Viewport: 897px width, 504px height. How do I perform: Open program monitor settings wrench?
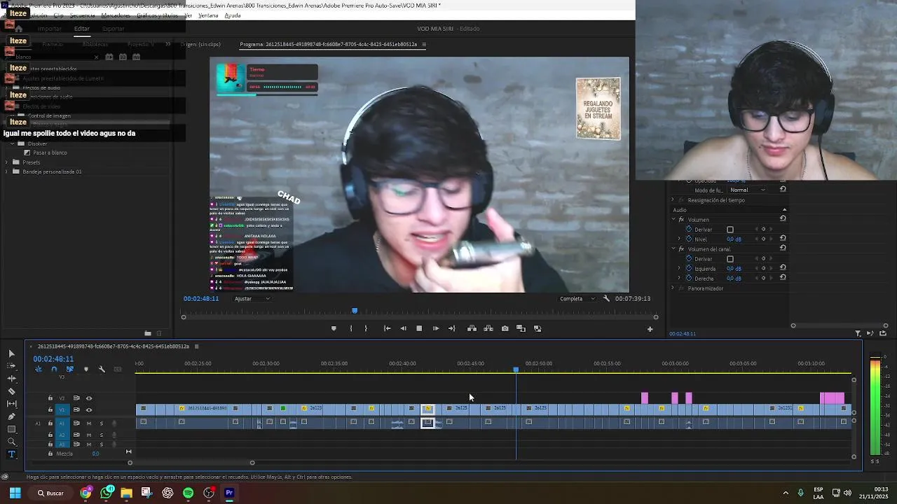[x=606, y=299]
